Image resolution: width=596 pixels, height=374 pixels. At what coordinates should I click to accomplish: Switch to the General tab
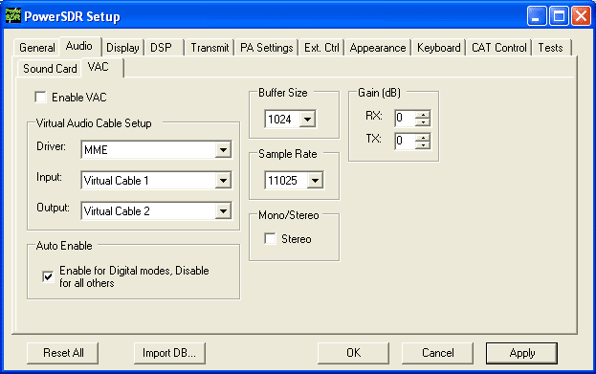coord(37,48)
